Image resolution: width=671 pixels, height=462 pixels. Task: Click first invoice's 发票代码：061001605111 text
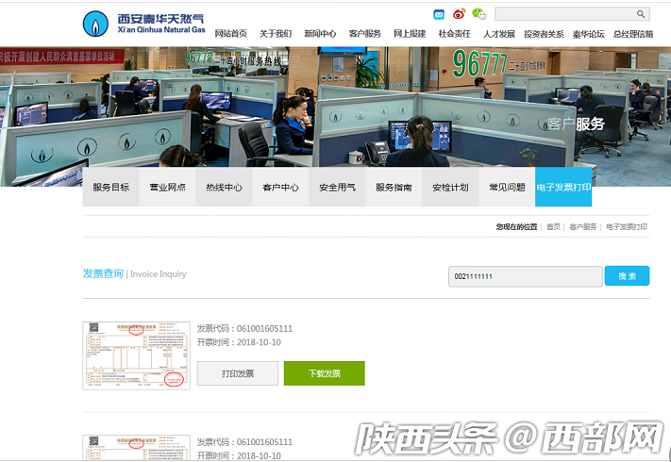click(244, 329)
